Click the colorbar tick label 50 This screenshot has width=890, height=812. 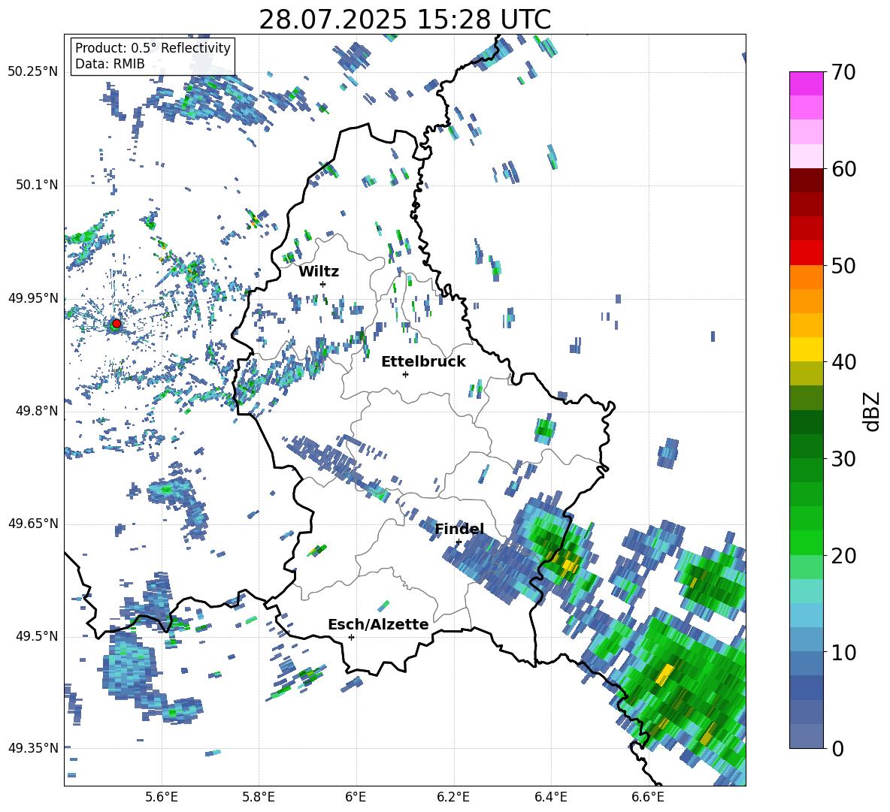[843, 266]
